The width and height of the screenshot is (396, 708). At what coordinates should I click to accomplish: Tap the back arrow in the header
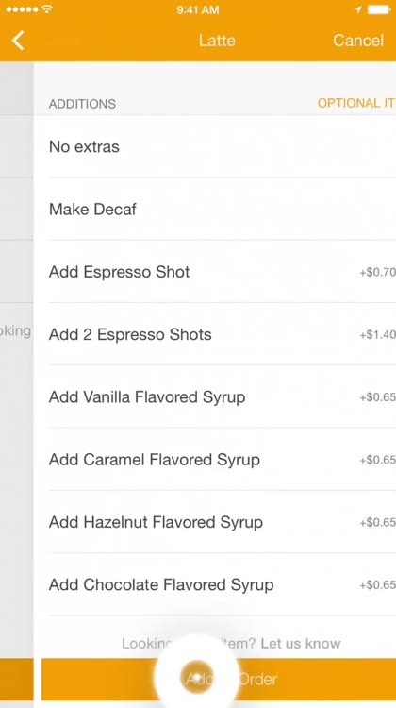[x=18, y=41]
